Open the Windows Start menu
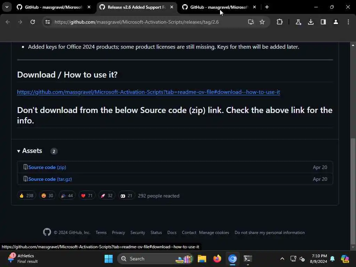Viewport: 356px width, 267px height. coord(108,259)
